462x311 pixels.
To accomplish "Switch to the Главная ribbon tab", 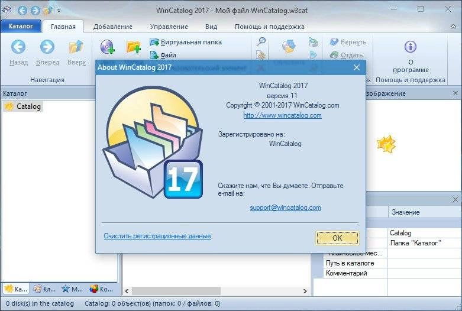I will pos(63,27).
